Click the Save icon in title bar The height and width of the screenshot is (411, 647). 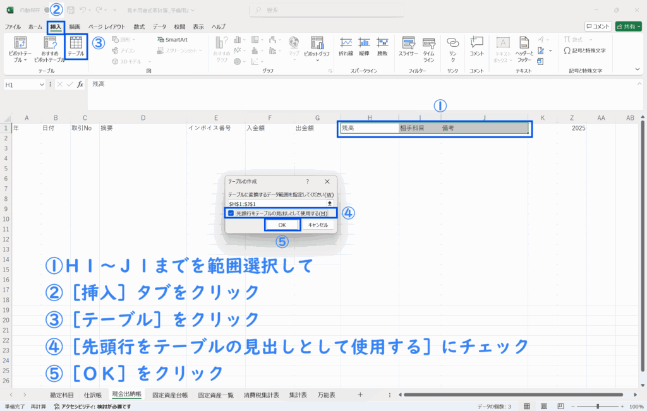(71, 10)
